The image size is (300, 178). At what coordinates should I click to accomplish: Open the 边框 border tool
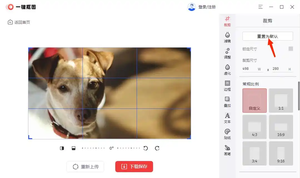pyautogui.click(x=227, y=85)
